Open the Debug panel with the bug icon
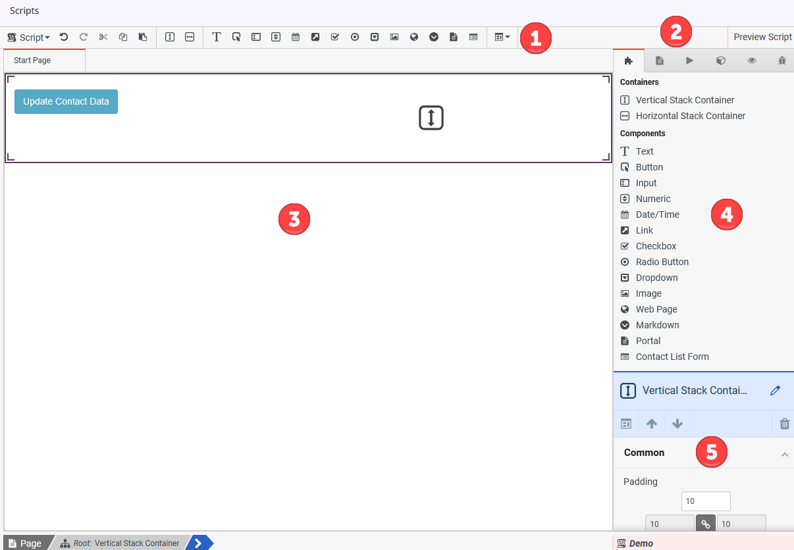Image resolution: width=794 pixels, height=550 pixels. click(x=781, y=60)
